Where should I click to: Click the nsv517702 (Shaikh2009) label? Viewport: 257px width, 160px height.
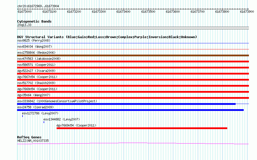pyautogui.click(x=36, y=83)
